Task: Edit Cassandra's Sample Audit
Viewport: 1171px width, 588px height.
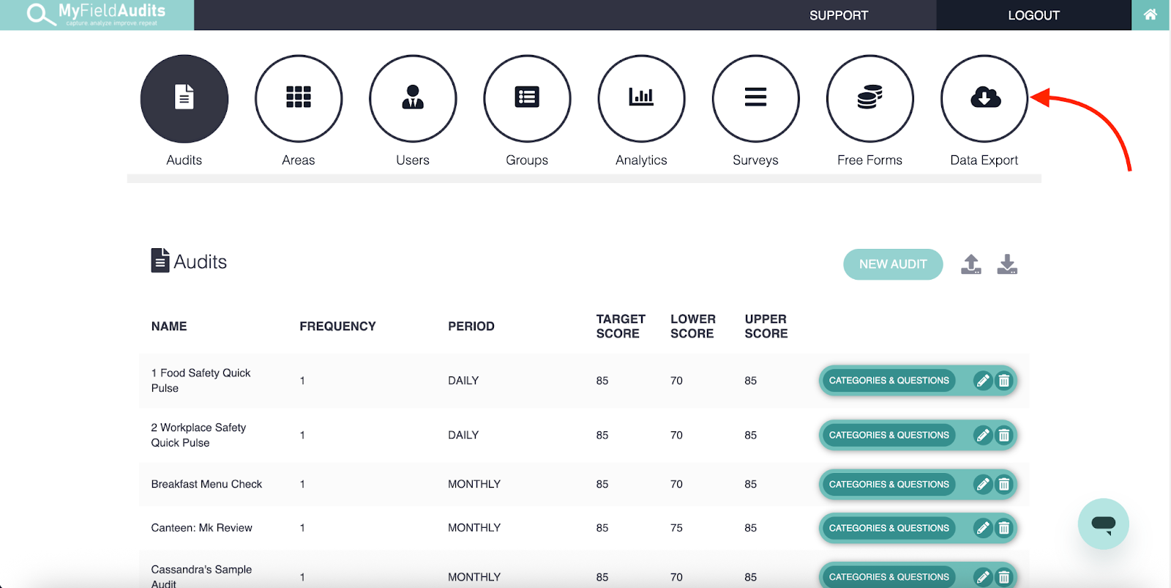Action: point(983,577)
